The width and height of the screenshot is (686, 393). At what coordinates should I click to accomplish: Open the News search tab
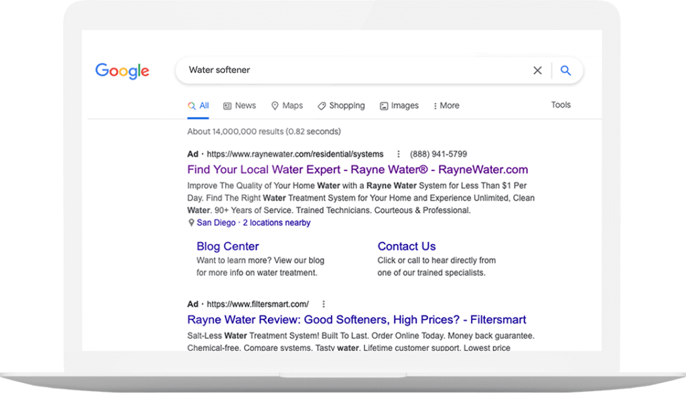pos(239,106)
